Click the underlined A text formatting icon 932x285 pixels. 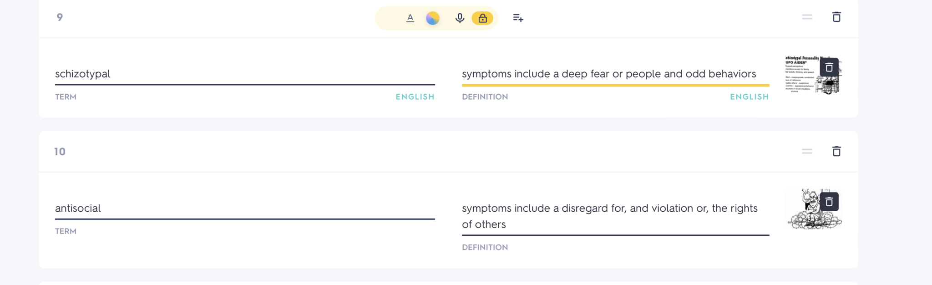410,18
